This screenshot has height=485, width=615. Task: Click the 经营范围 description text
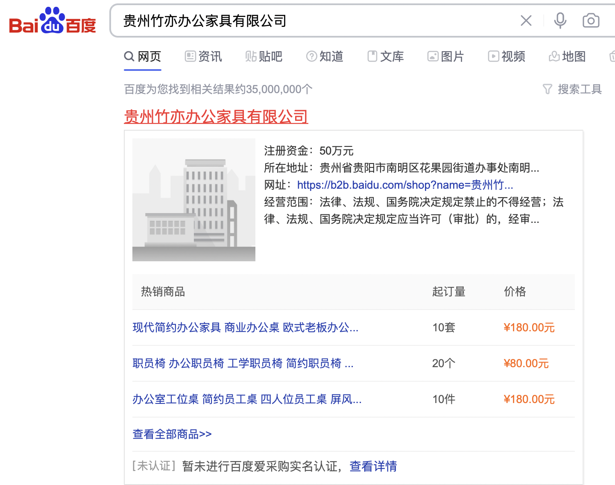[x=414, y=210]
